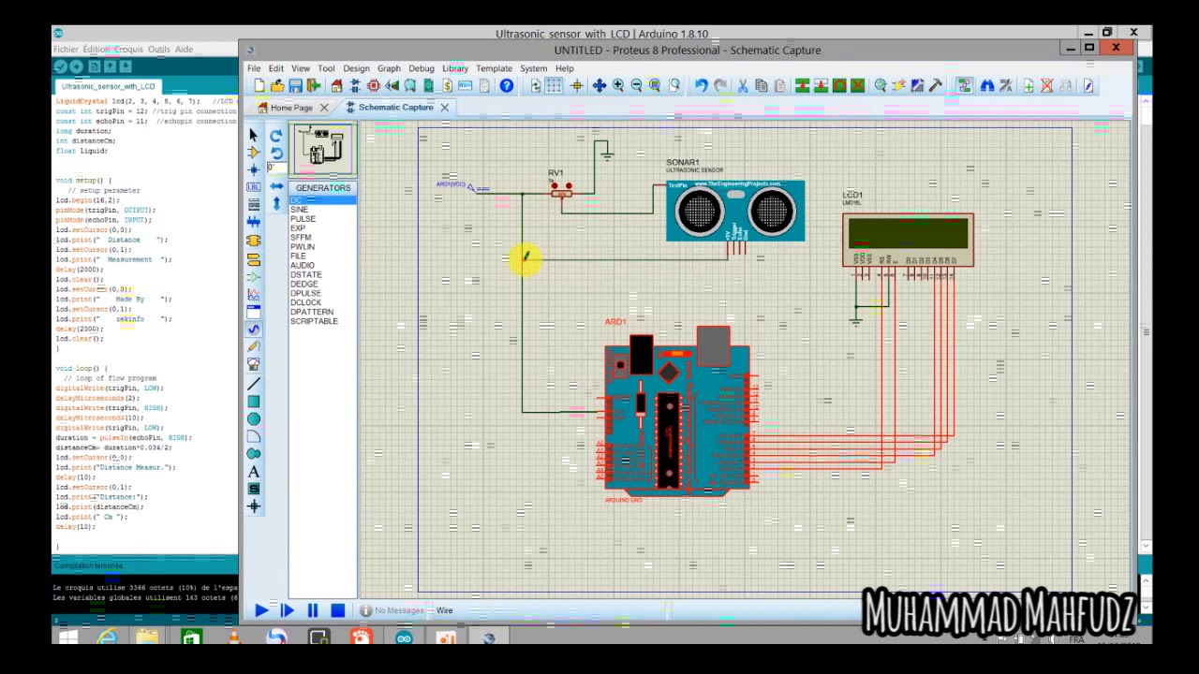Open the Windows Start button
This screenshot has width=1199, height=674.
[x=67, y=638]
